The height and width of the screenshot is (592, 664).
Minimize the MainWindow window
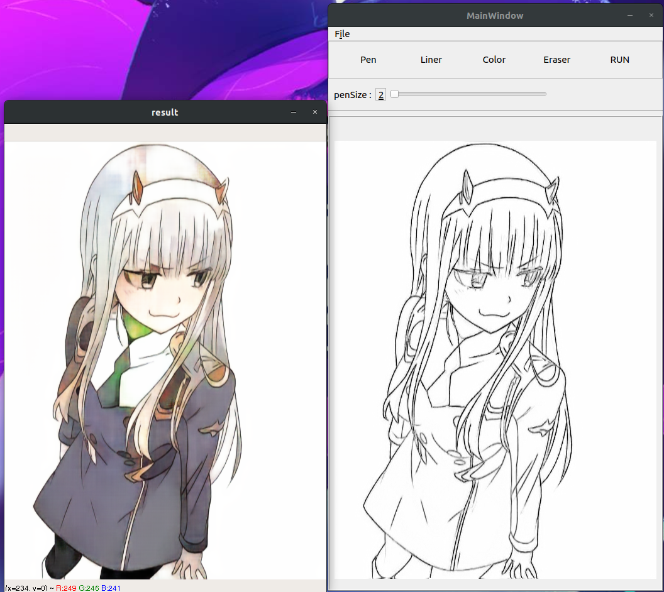pos(629,16)
